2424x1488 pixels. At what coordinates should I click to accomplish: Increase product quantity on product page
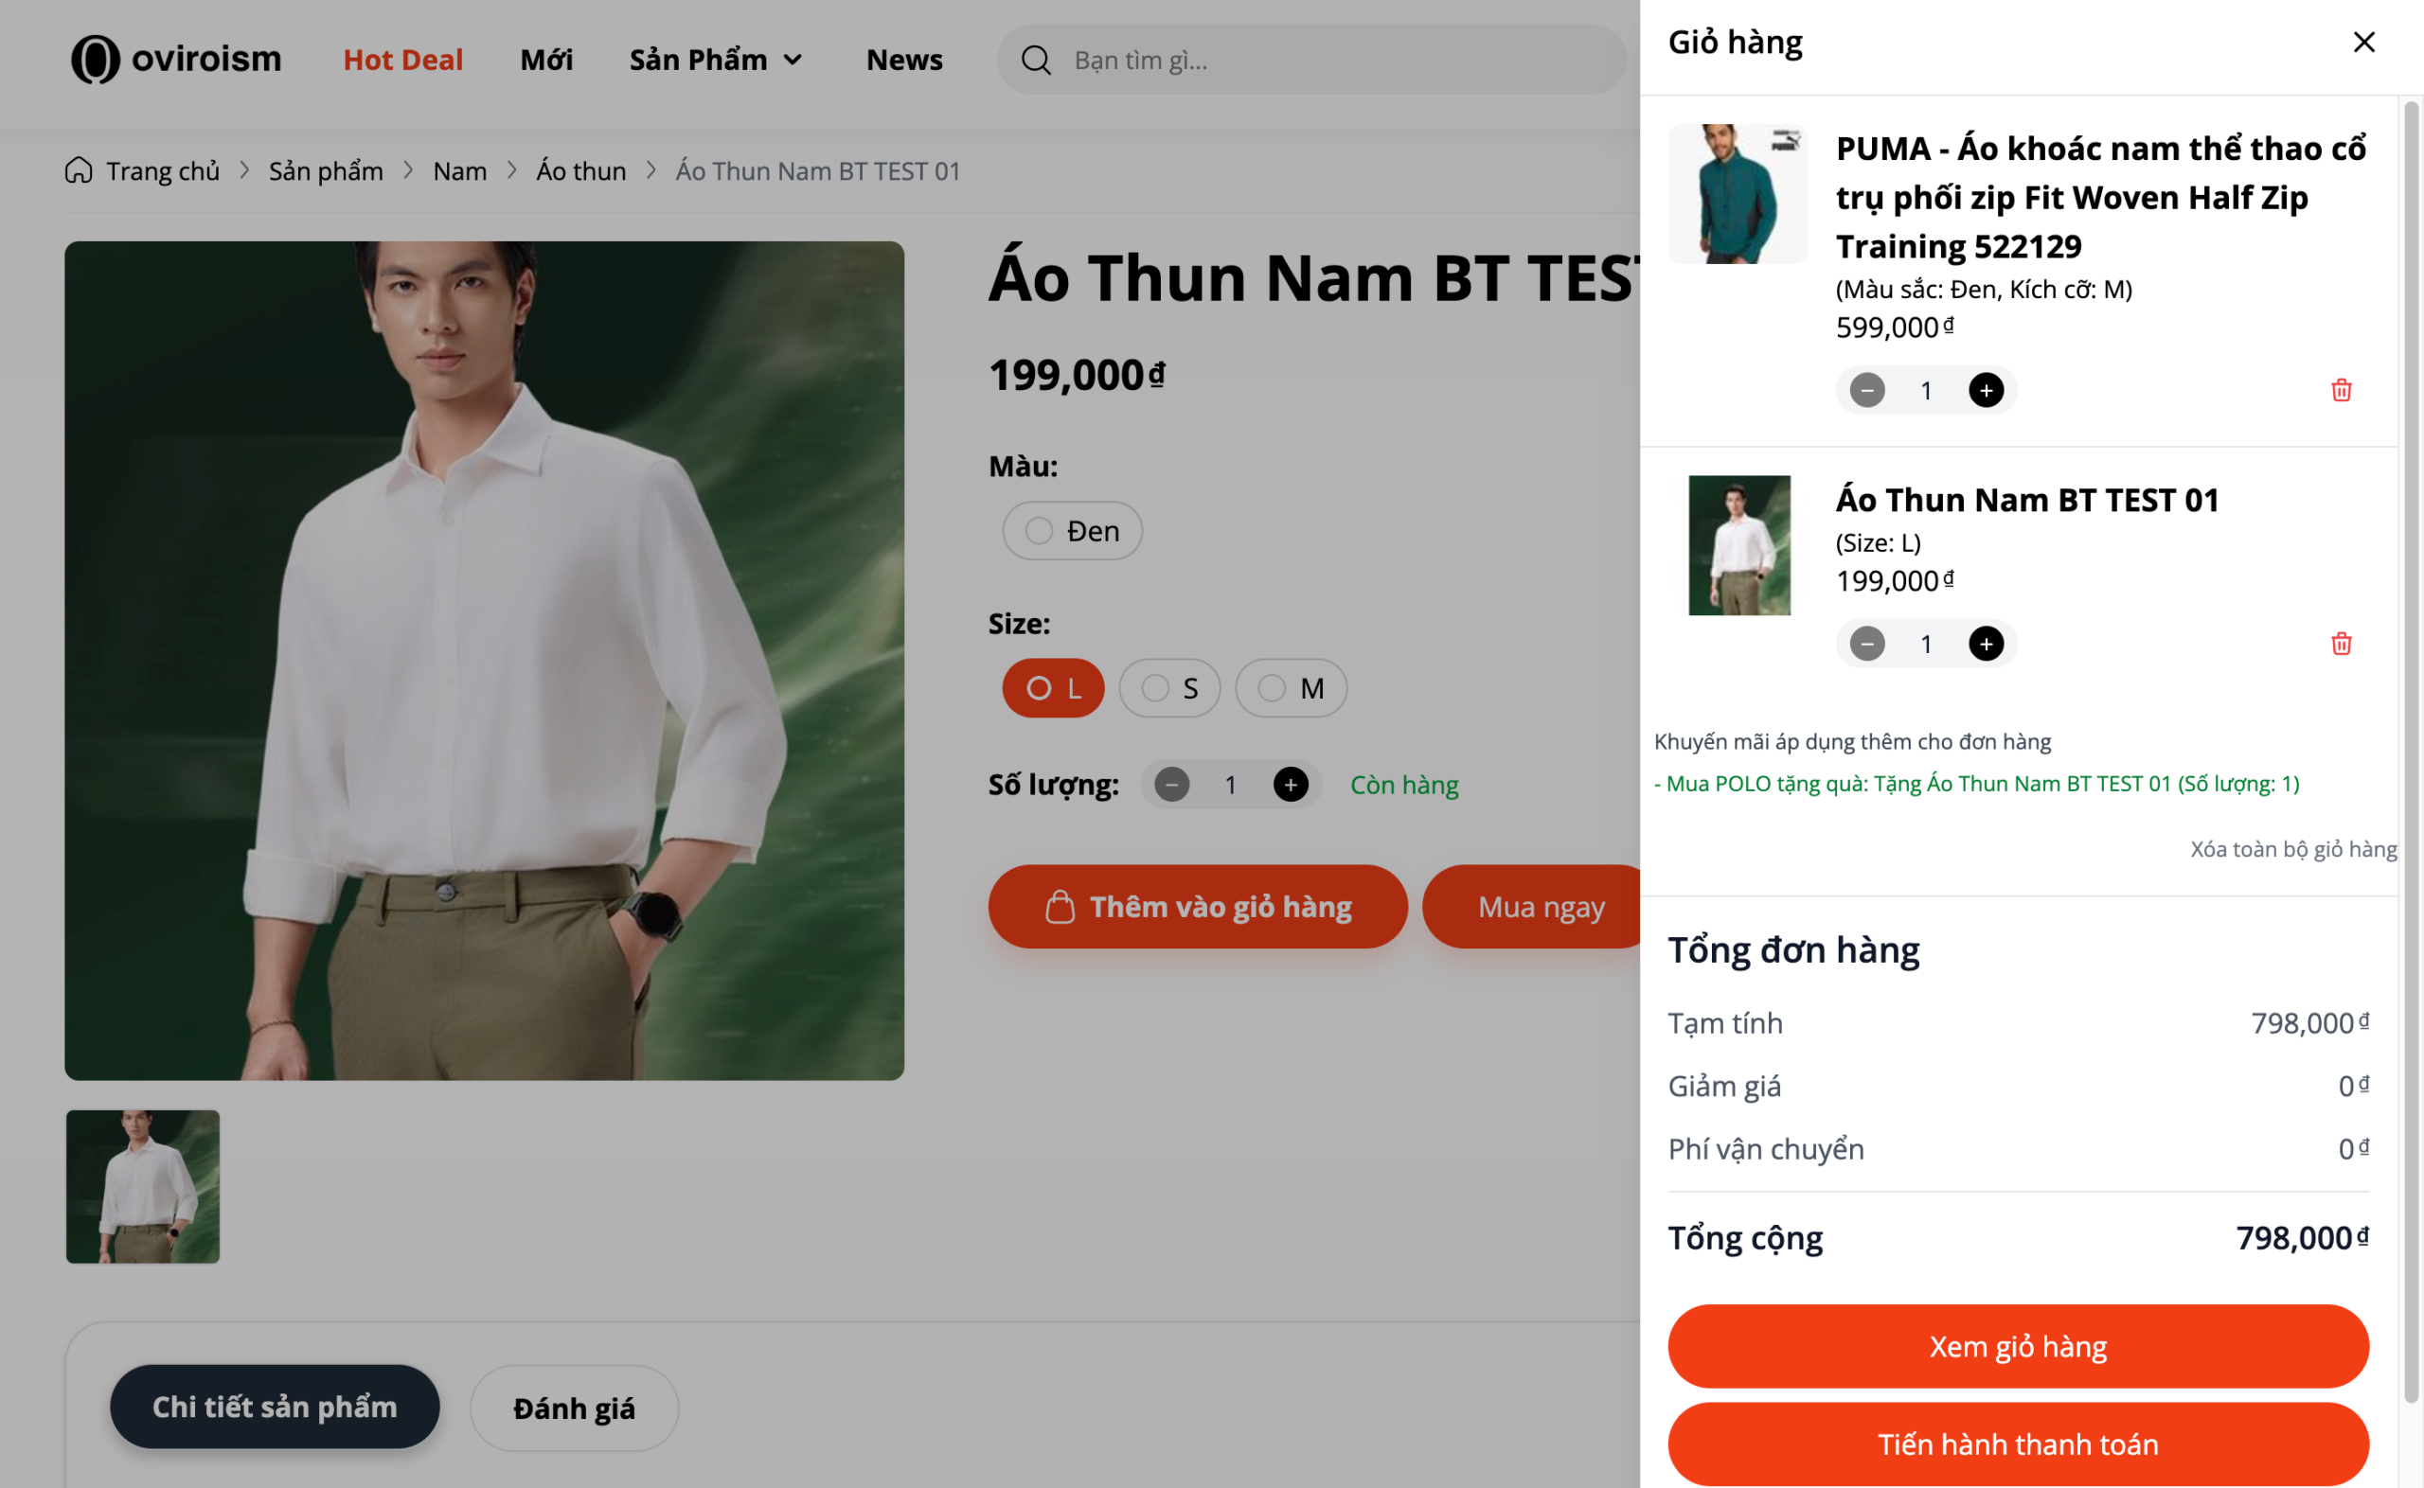point(1291,785)
